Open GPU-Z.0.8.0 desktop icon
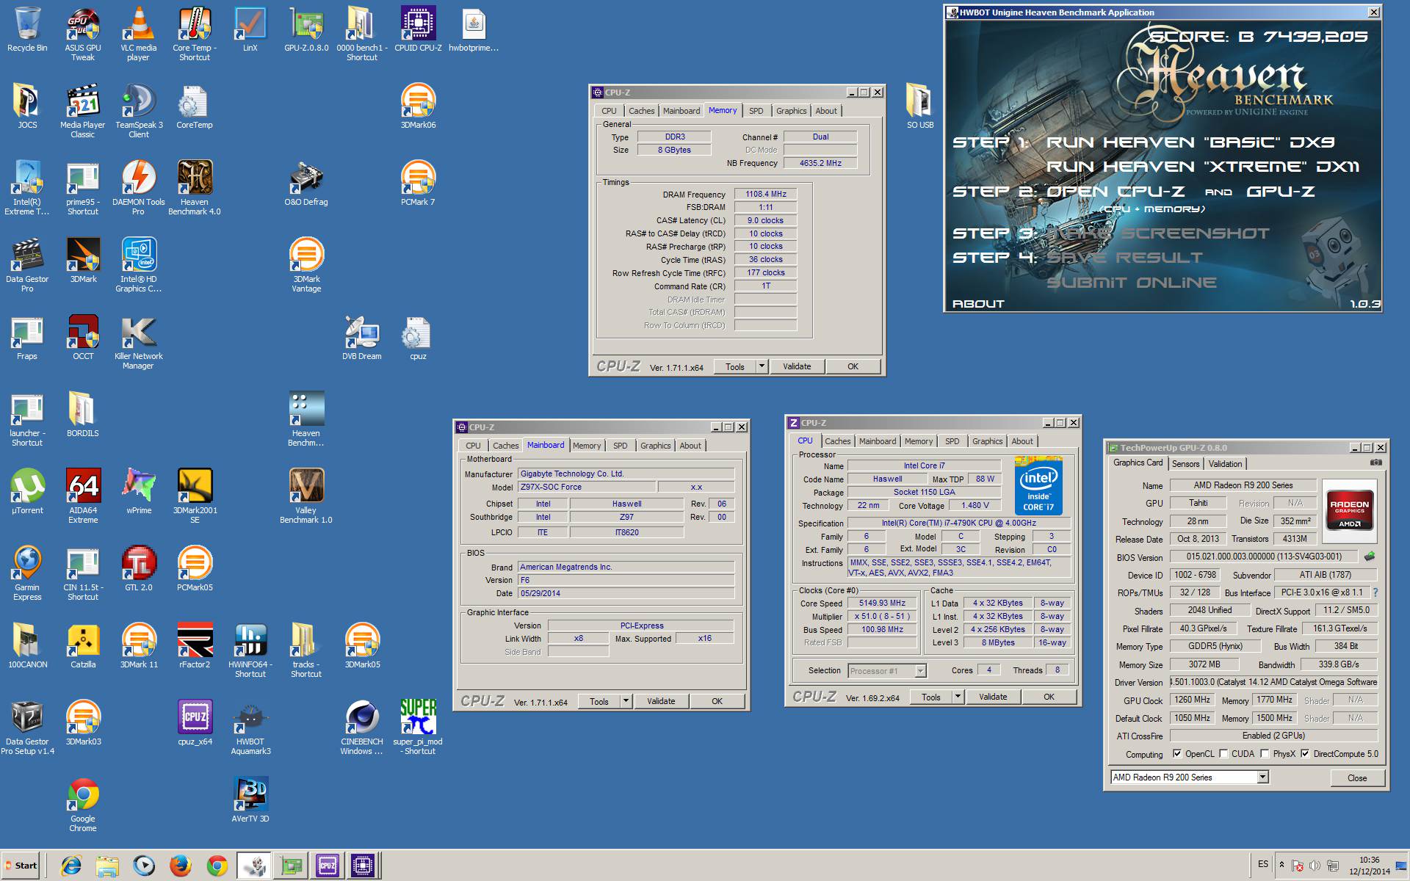1410x881 pixels. click(x=306, y=29)
